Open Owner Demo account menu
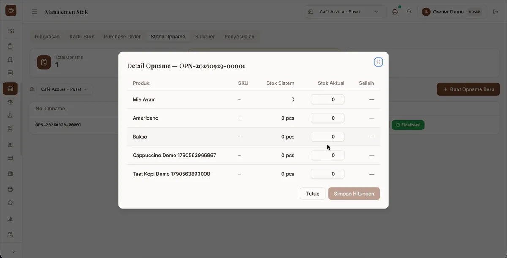 [452, 12]
